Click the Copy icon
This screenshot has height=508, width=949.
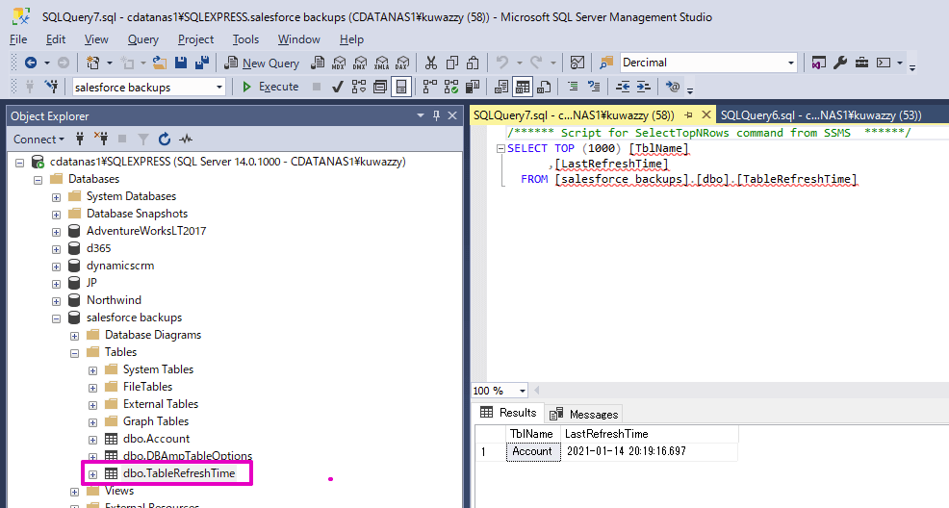452,63
